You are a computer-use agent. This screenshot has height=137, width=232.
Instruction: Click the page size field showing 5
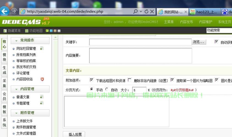pos(139,90)
